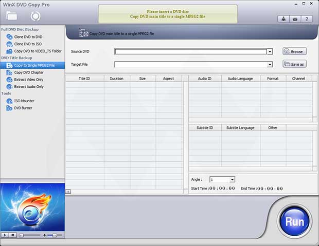Click the title list horizontal scrollbar handle
Viewport: 319px width, 246px height.
pos(68,192)
